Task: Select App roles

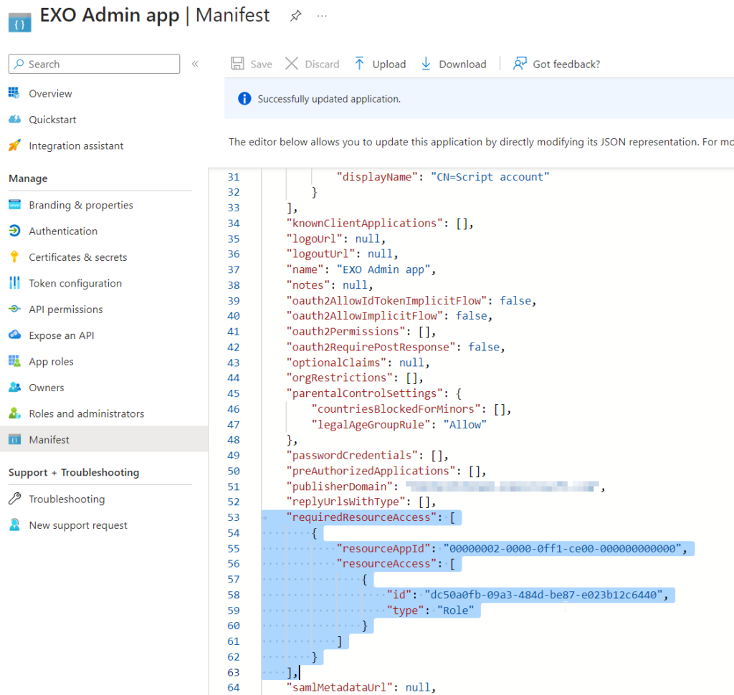Action: pyautogui.click(x=51, y=361)
